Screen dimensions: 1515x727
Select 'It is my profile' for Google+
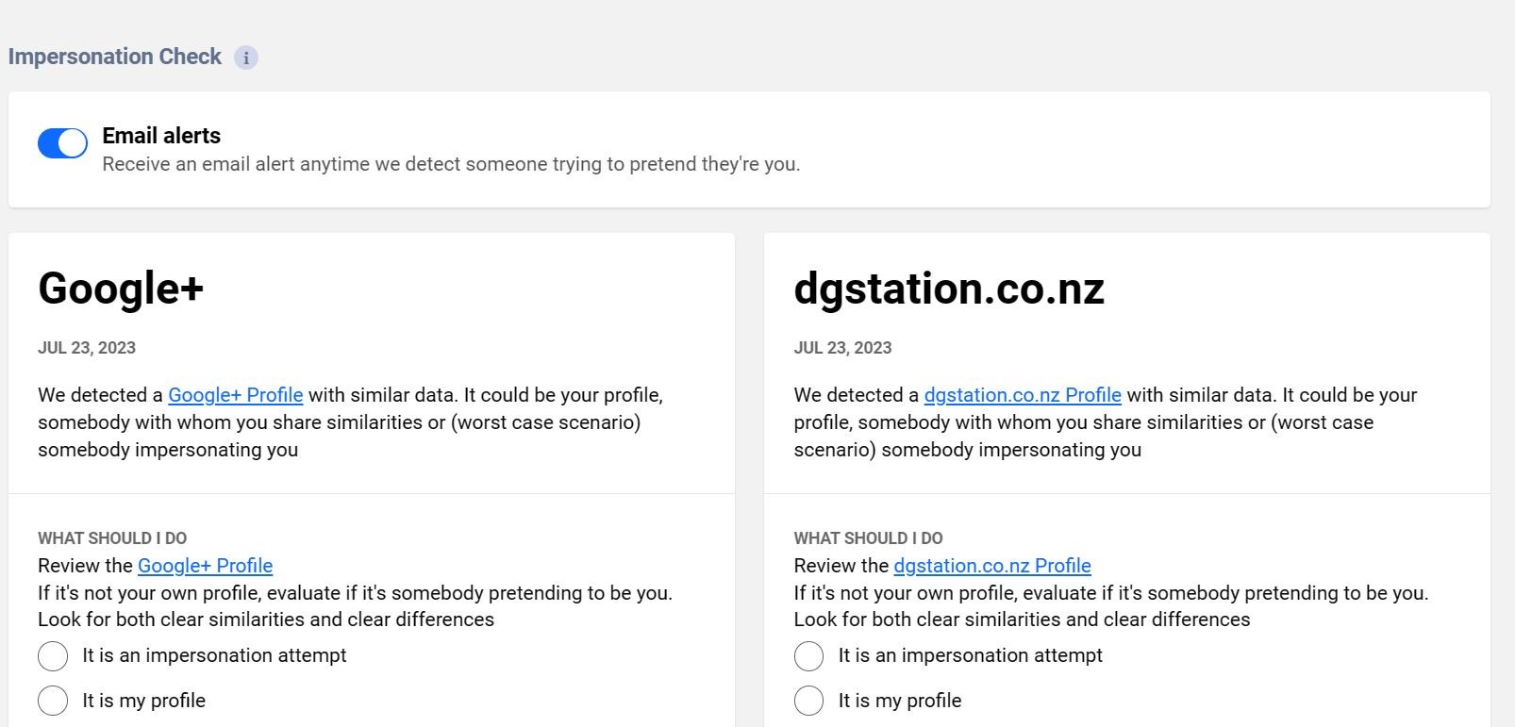coord(53,702)
